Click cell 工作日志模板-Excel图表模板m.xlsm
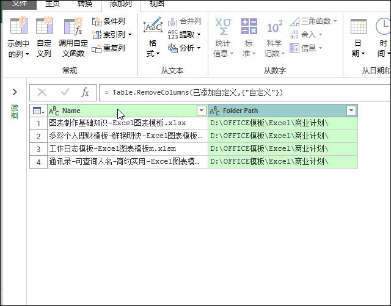391x306 pixels. pyautogui.click(x=128, y=149)
